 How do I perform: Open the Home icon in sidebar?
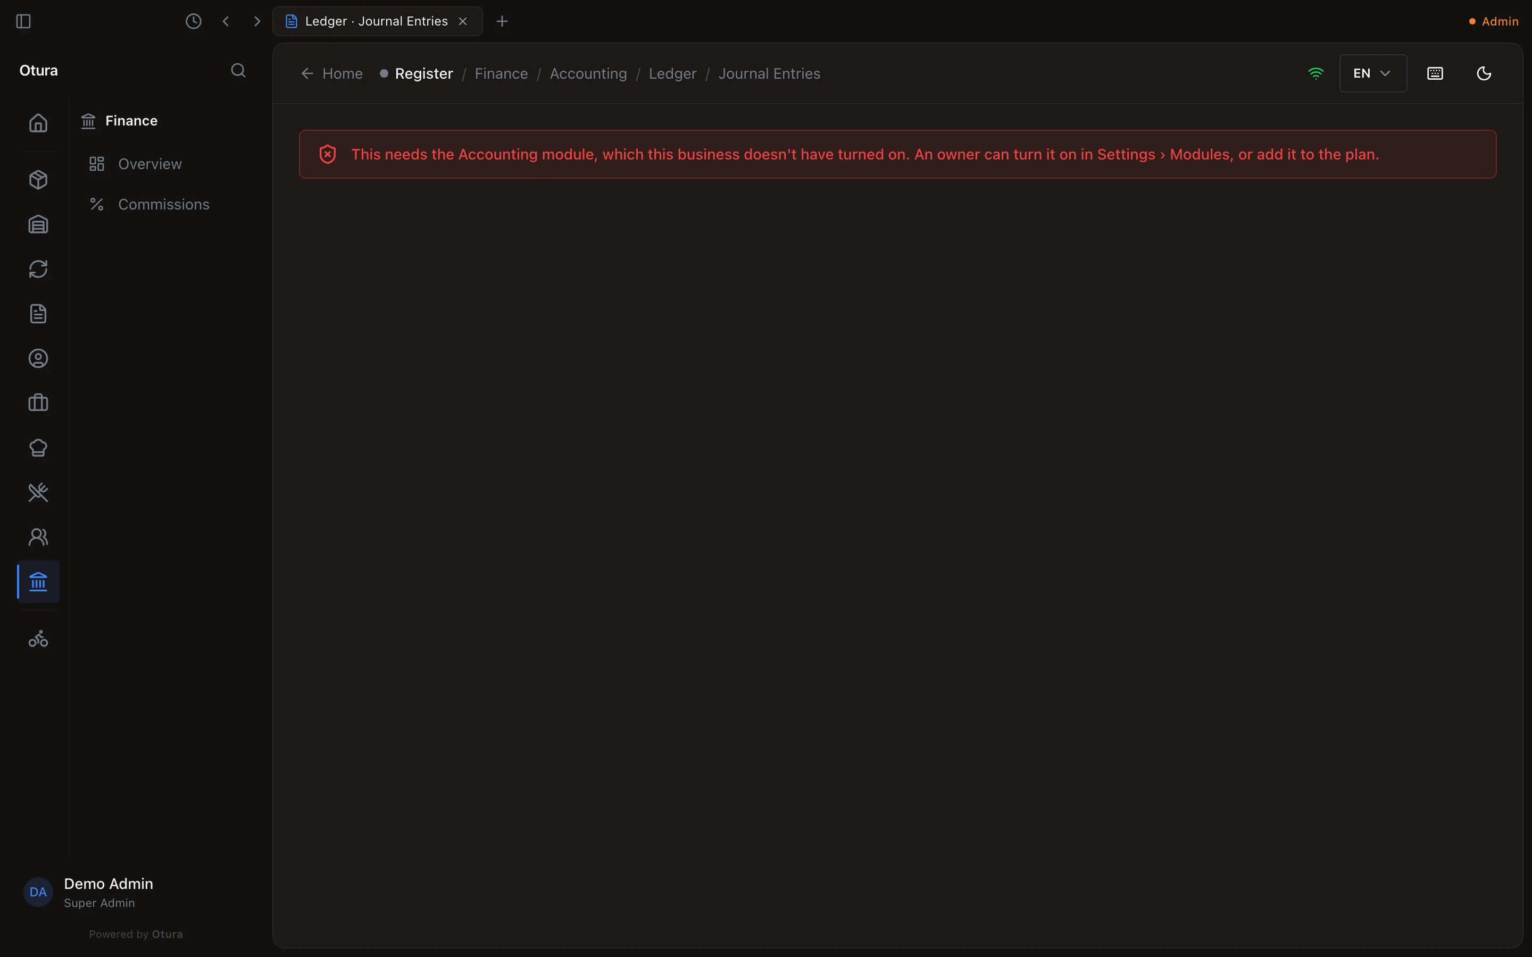point(38,123)
